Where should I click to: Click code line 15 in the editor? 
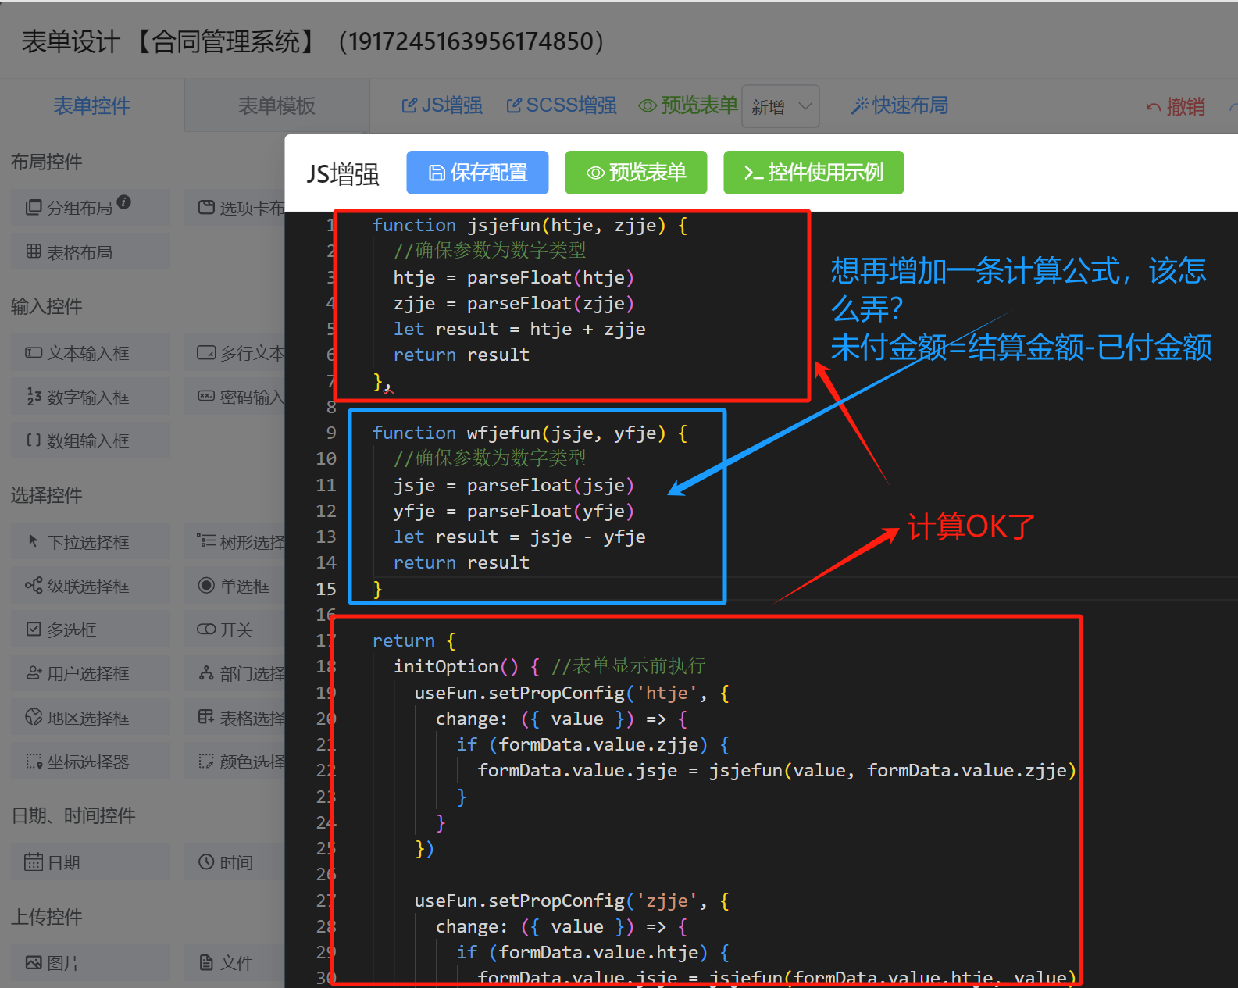pos(547,589)
